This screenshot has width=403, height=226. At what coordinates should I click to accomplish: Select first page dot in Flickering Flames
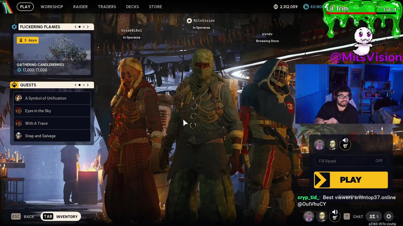(x=79, y=27)
